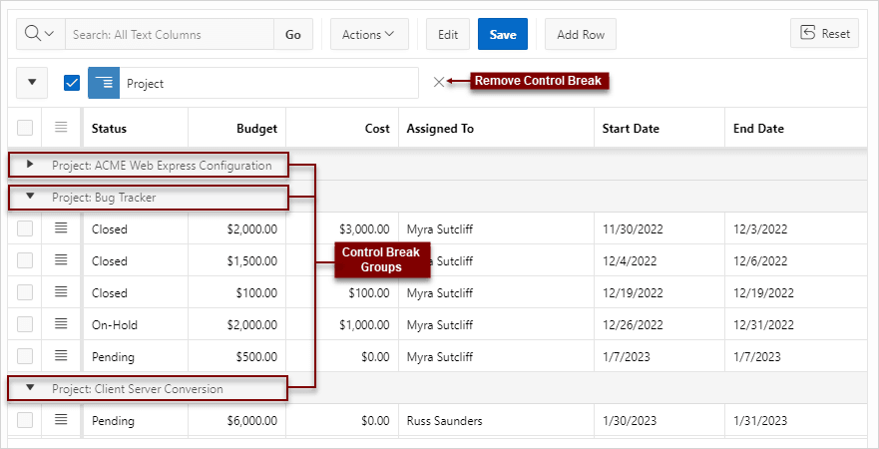Select the row dated 12/19/2022 with checkbox

tap(25, 292)
